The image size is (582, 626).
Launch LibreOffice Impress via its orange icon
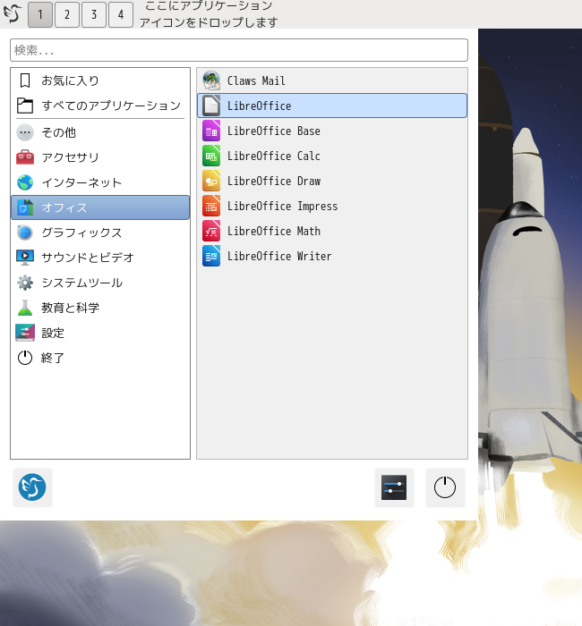pos(211,206)
